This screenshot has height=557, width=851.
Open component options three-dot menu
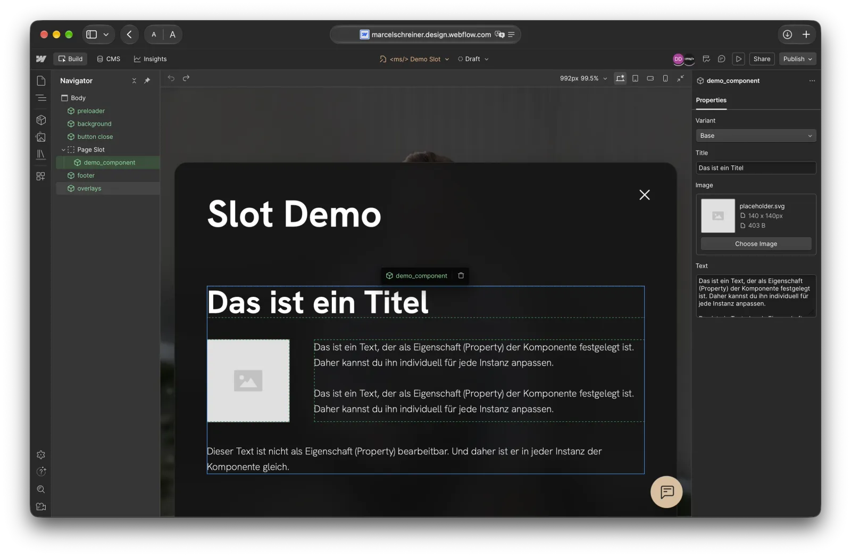click(812, 81)
